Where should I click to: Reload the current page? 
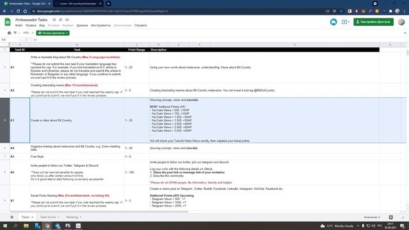(19, 11)
